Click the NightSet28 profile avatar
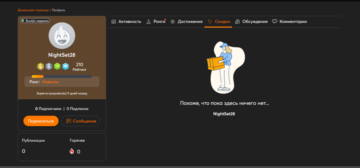Screen dimensions: 360x168 click(x=62, y=36)
